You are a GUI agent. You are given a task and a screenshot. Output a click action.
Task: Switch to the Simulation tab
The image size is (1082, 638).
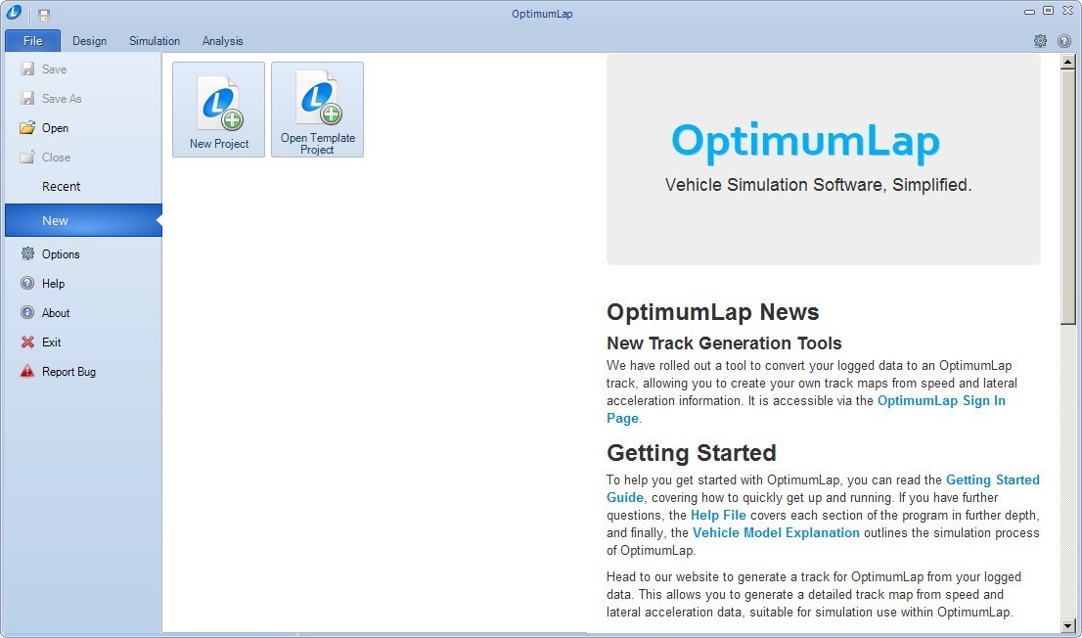click(155, 41)
